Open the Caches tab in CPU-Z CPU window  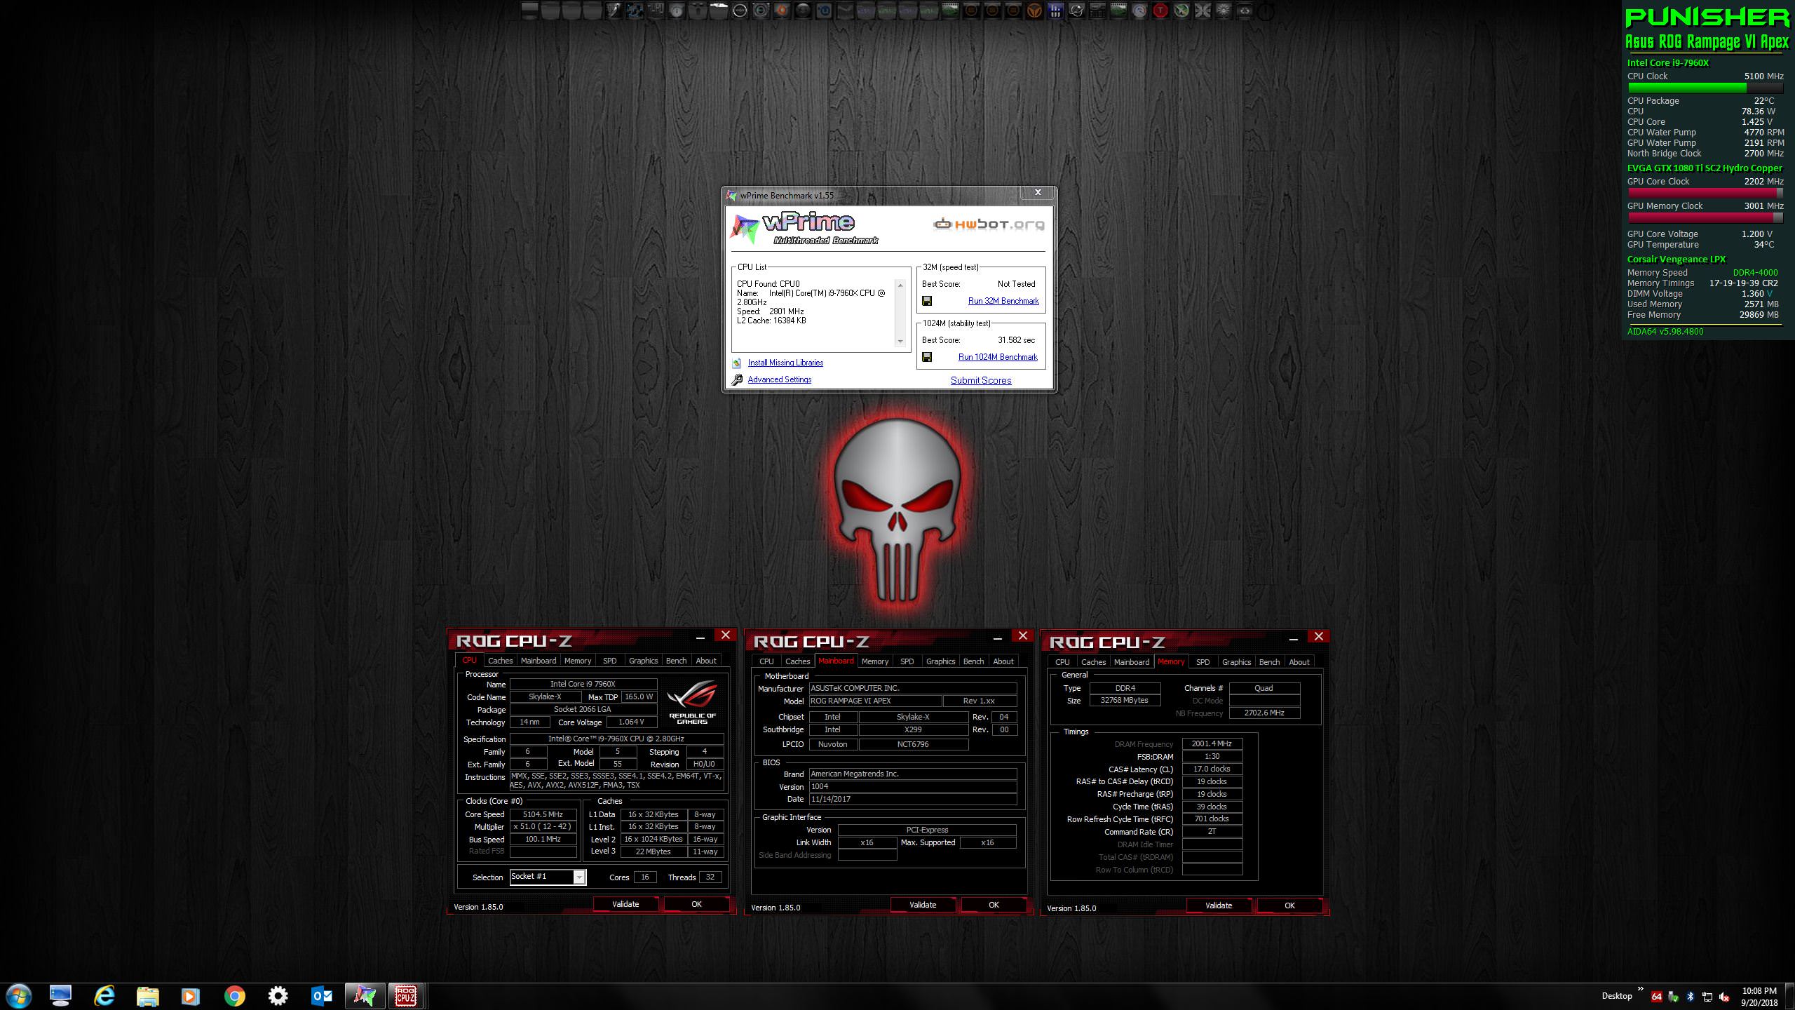point(500,661)
